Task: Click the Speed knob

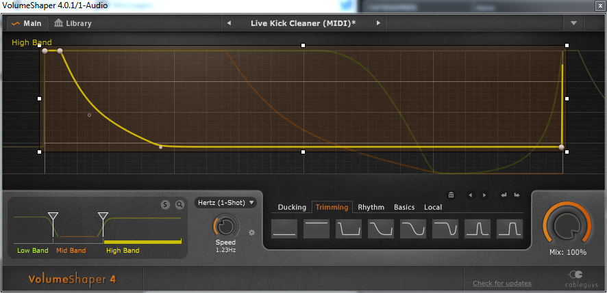Action: (225, 226)
